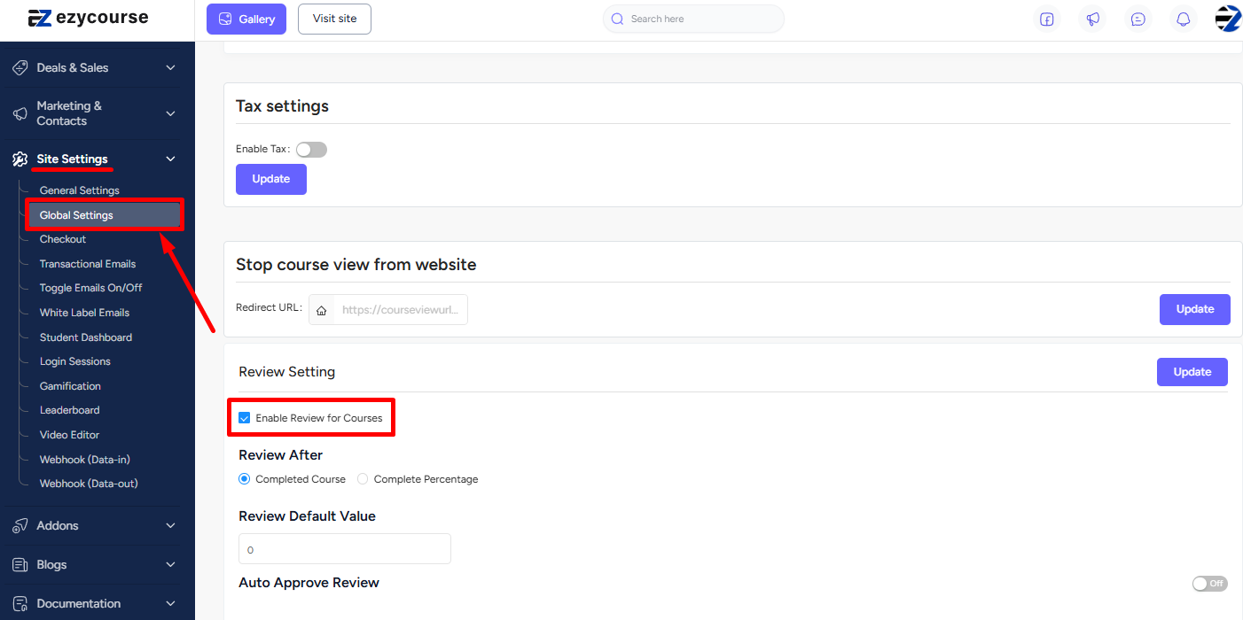The width and height of the screenshot is (1243, 620).
Task: Expand the Documentation chevron
Action: pos(171,604)
